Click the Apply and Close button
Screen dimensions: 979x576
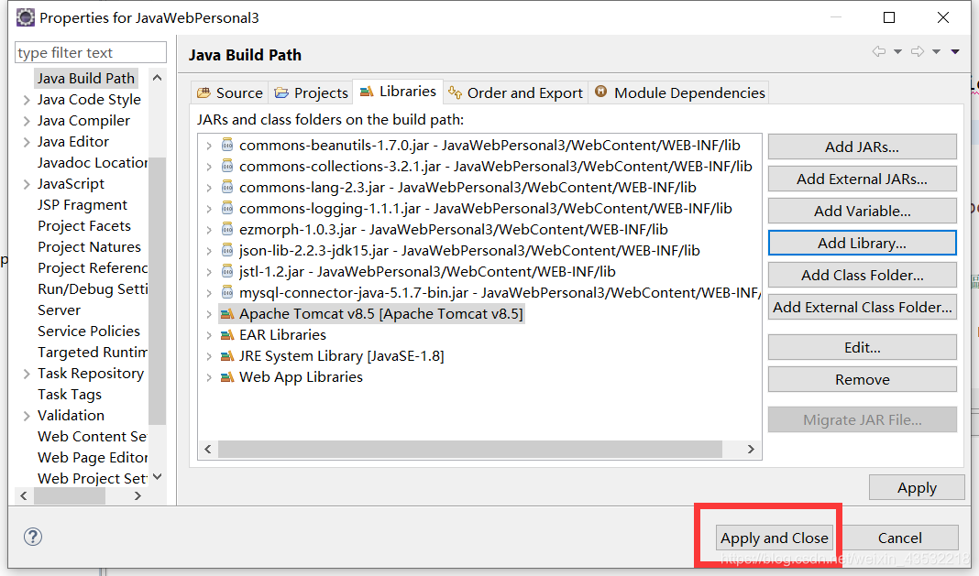[775, 538]
